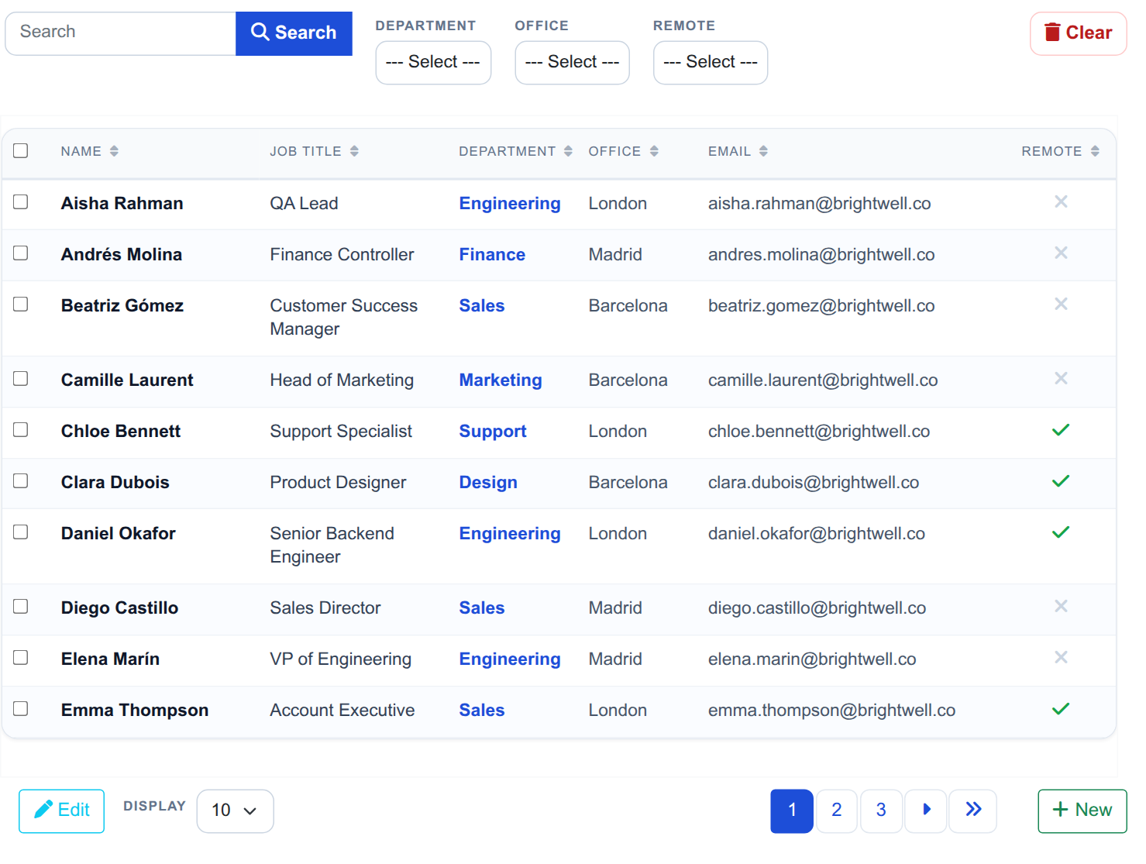Viewport: 1146px width, 864px height.
Task: Check the row for Aisha Rahman
Action: 21,201
